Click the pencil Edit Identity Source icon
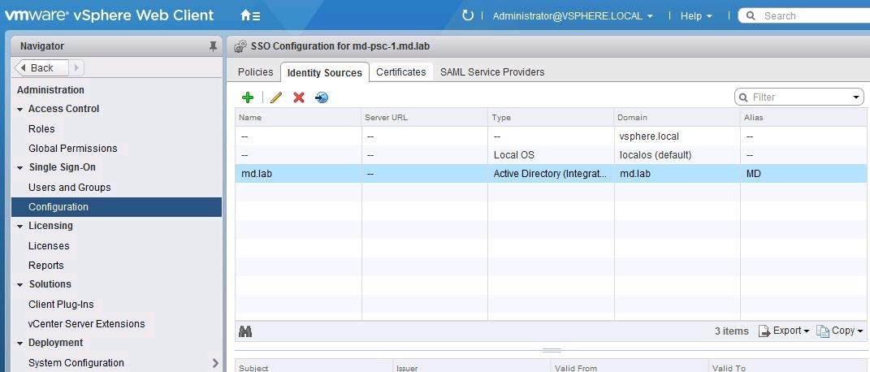This screenshot has height=372, width=870. coord(276,97)
